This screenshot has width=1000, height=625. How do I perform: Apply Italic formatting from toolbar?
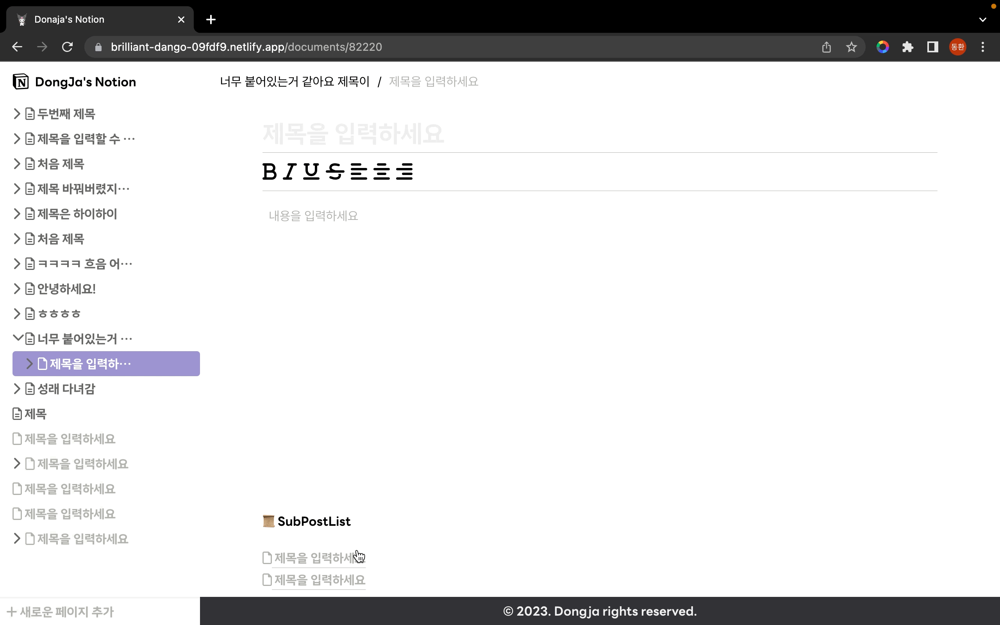(x=290, y=171)
